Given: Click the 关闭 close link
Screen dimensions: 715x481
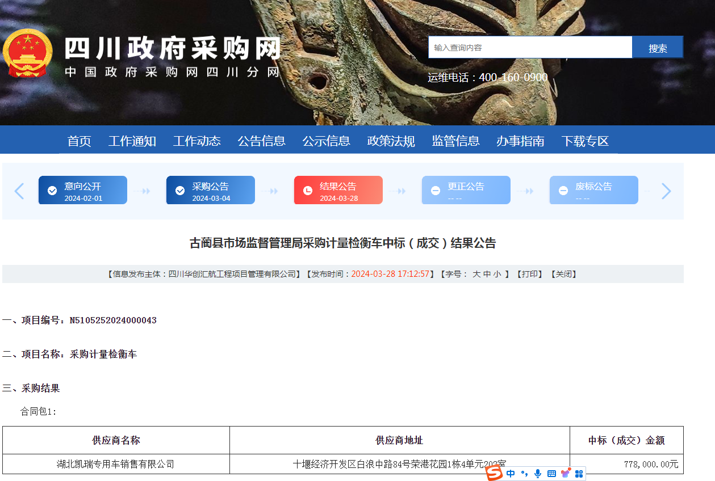Looking at the screenshot, I should click(x=563, y=274).
